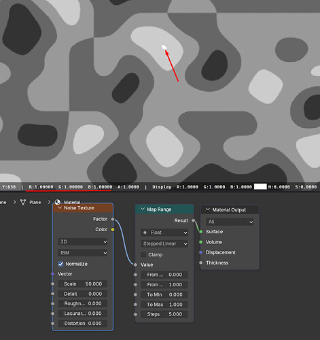Click the Detail input socket
Viewport: 320px width, 340px height.
point(52,294)
